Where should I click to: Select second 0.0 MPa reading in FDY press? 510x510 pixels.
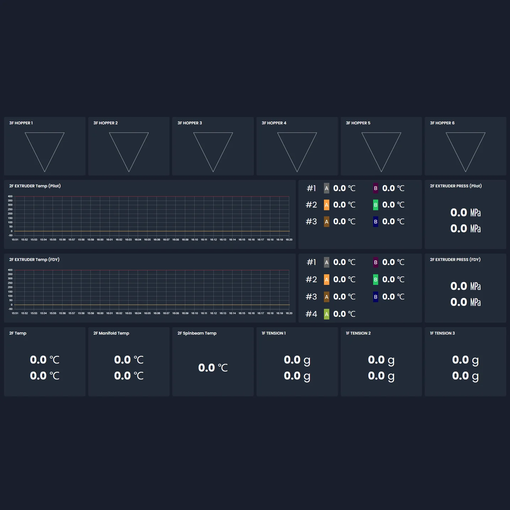click(466, 302)
